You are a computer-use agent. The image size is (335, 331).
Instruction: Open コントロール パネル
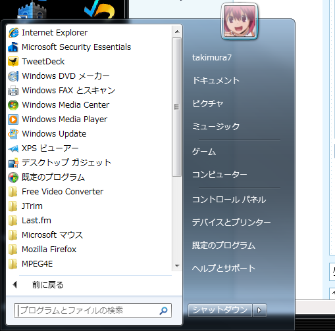(x=229, y=200)
